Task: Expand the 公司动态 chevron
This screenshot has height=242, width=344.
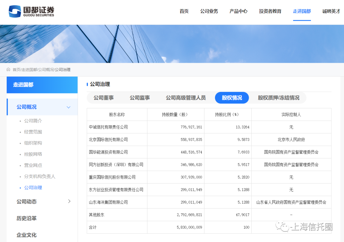Action: click(x=69, y=201)
